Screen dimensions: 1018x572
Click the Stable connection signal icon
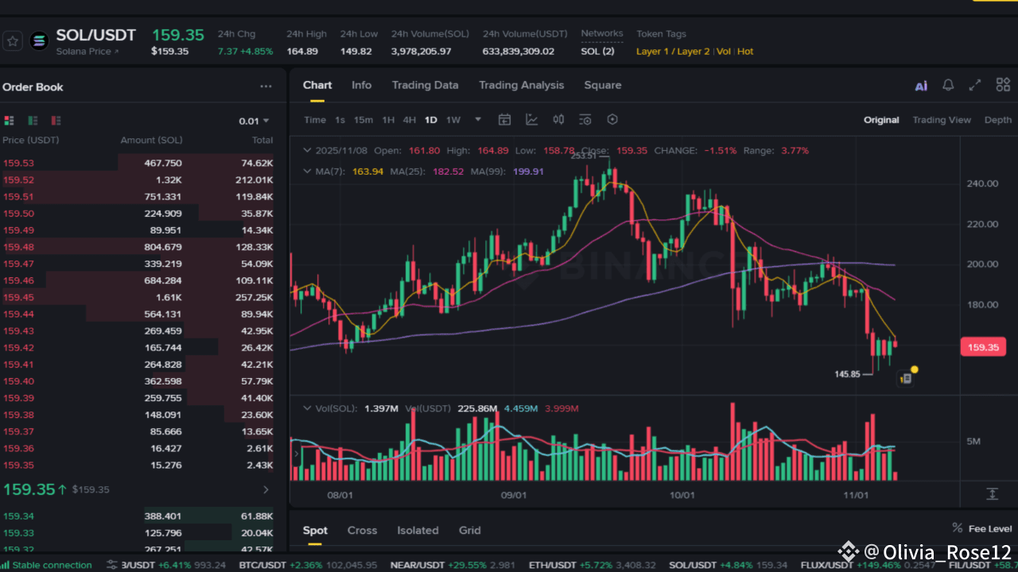tap(6, 565)
